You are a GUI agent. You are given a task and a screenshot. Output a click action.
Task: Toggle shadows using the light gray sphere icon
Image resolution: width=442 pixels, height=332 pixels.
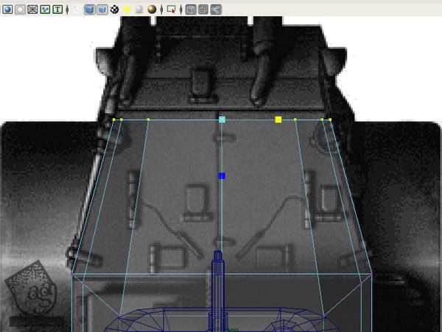(139, 9)
